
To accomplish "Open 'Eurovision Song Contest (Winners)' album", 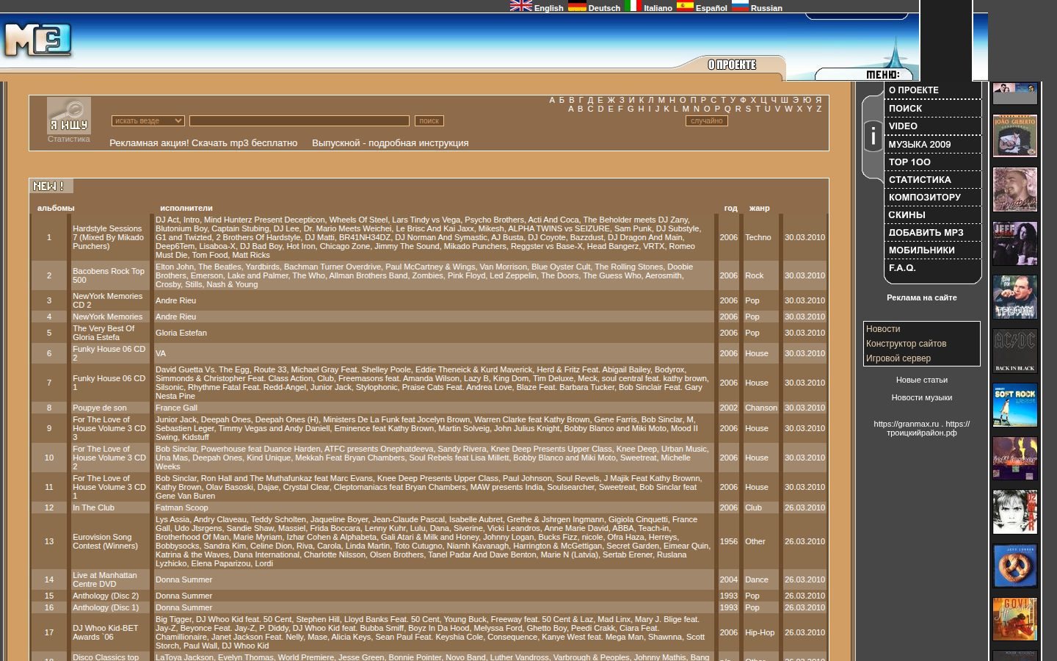I will [105, 541].
